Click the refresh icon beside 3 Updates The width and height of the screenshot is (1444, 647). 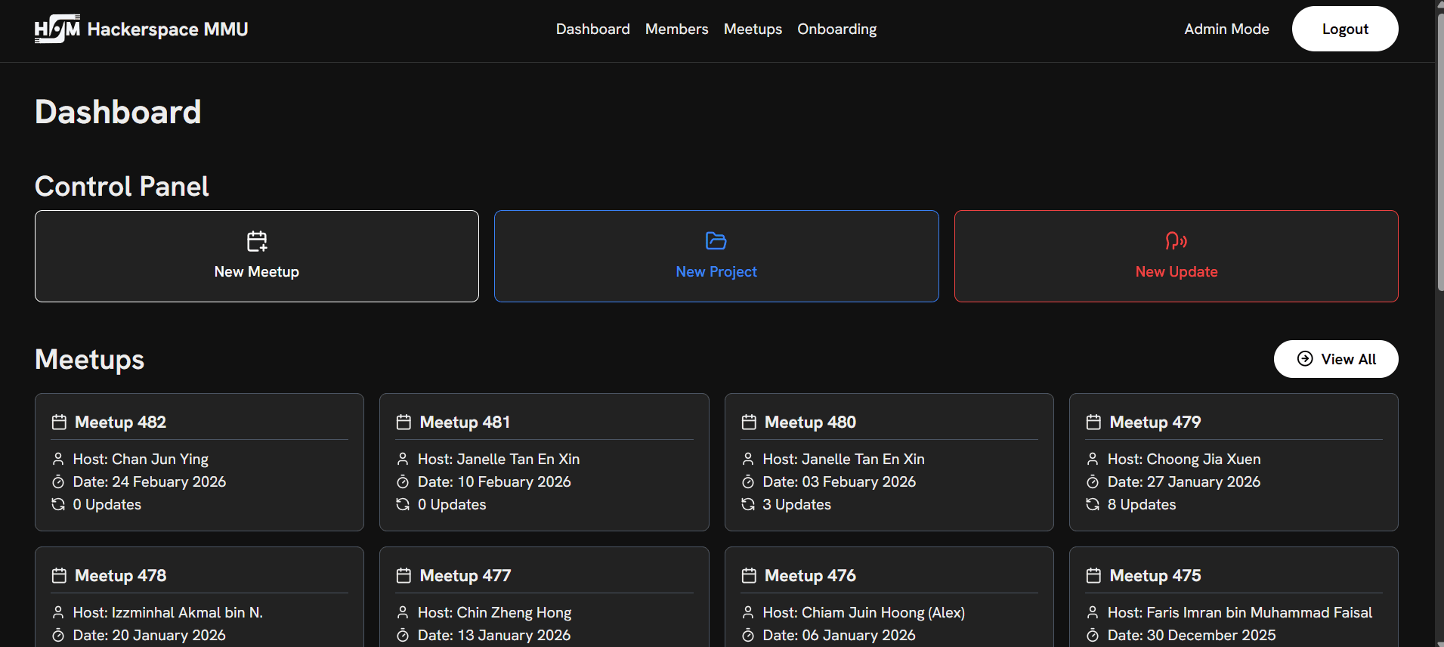pos(748,504)
